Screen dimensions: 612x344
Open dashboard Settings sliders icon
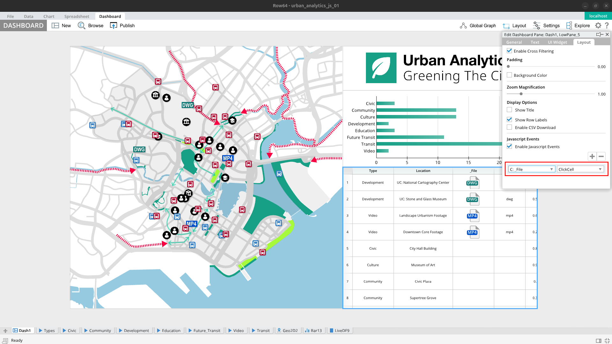537,25
